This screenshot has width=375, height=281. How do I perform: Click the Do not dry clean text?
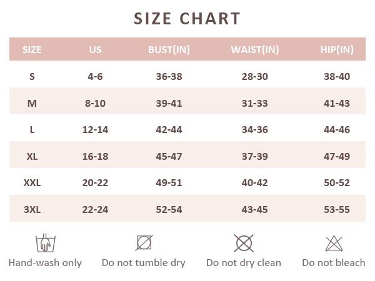click(x=244, y=262)
